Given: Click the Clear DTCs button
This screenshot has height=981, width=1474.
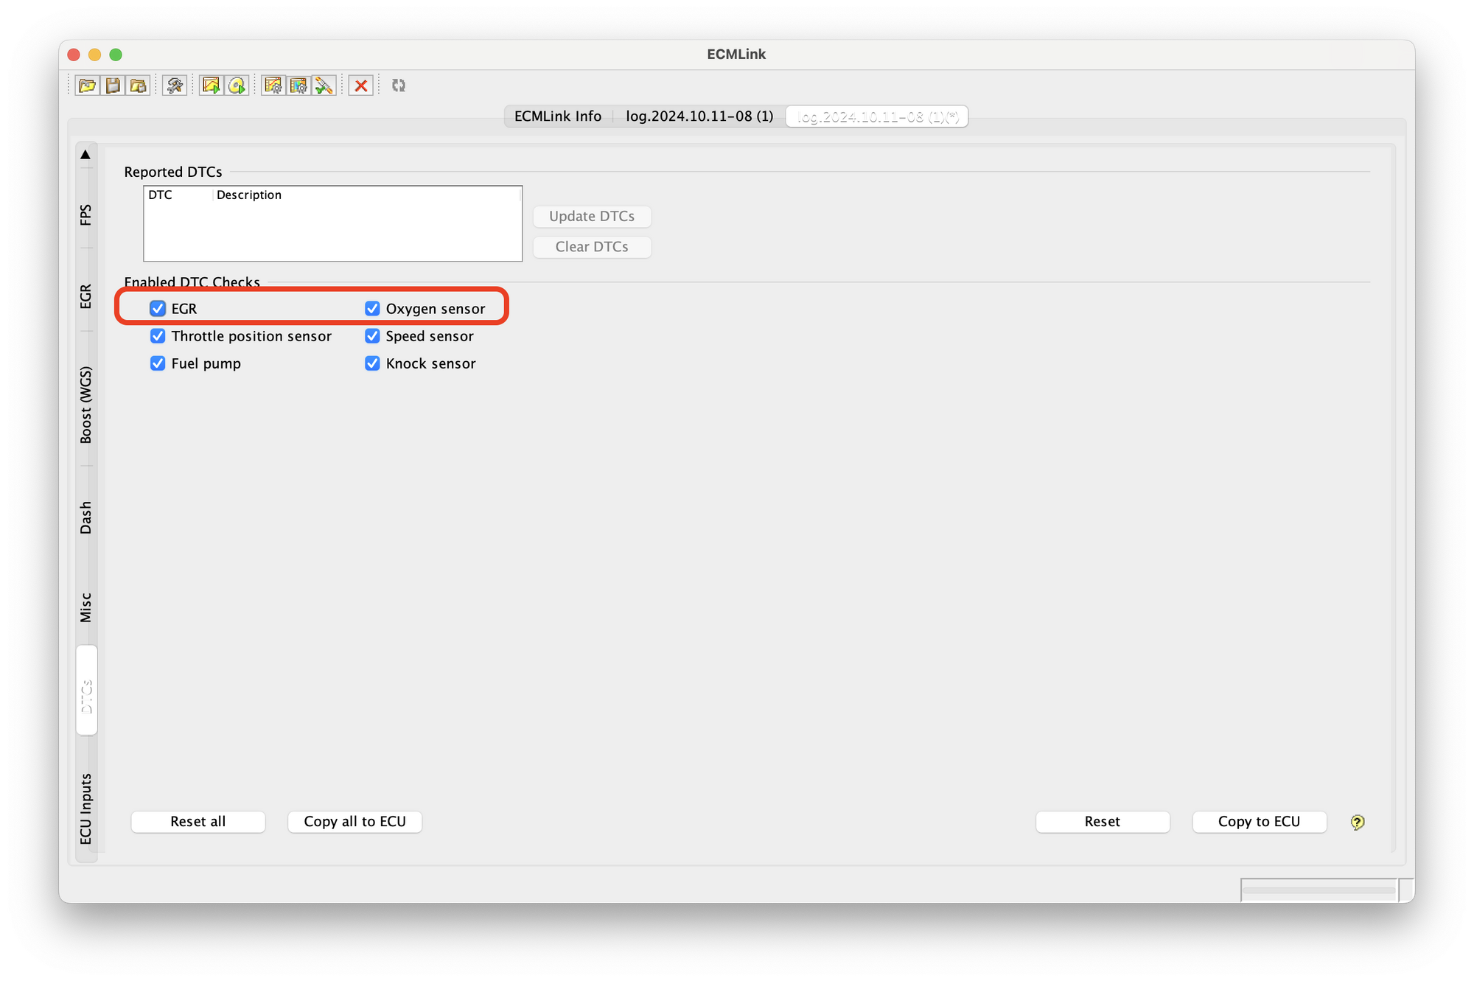Looking at the screenshot, I should 592,247.
